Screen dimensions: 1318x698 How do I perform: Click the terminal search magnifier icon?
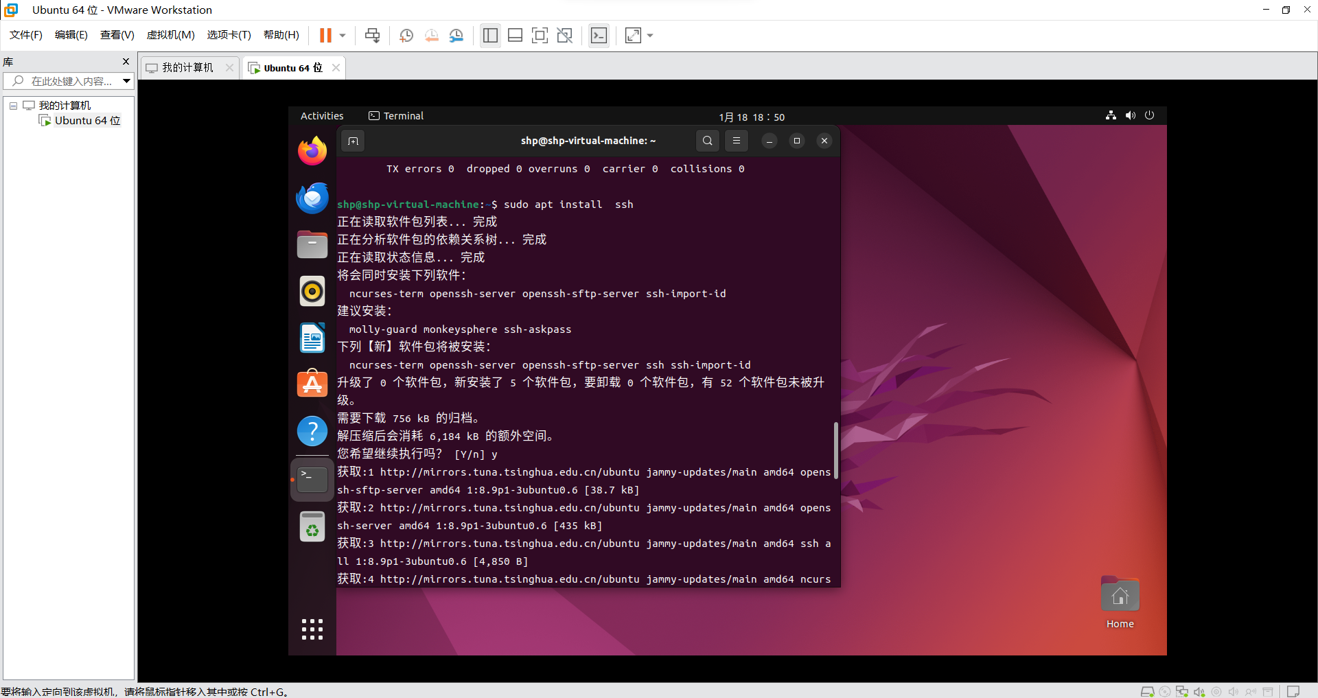(x=708, y=141)
